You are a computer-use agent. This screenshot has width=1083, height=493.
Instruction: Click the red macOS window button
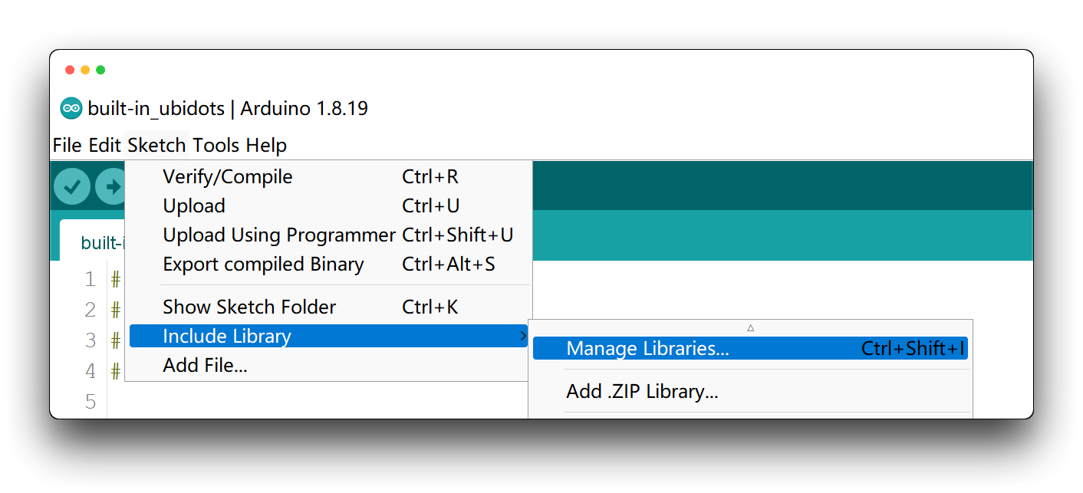pos(70,70)
